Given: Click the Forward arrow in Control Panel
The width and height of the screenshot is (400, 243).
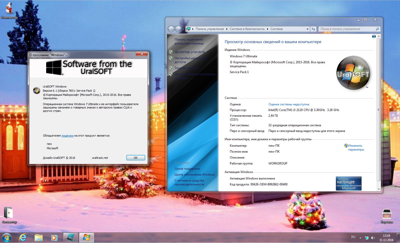Looking at the screenshot, I should (x=178, y=29).
